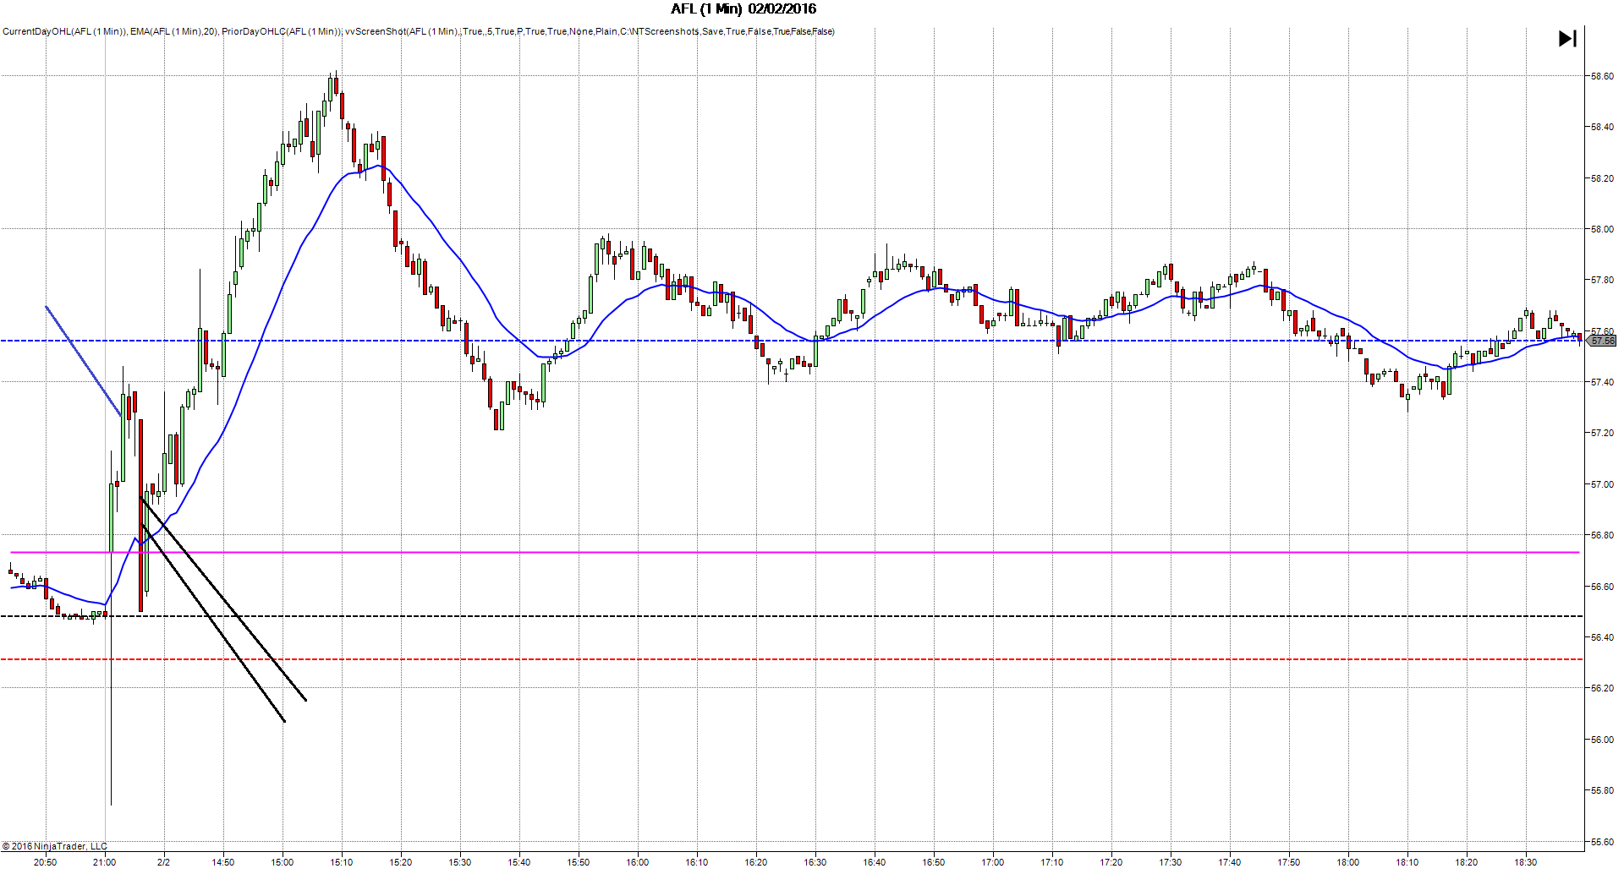Click price label 57.80
Viewport: 1624px width, 874px height.
1602,280
